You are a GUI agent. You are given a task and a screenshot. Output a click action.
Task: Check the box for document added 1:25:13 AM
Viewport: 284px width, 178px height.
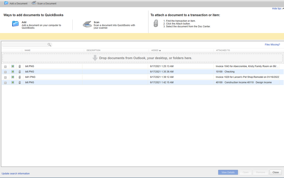tap(5, 67)
